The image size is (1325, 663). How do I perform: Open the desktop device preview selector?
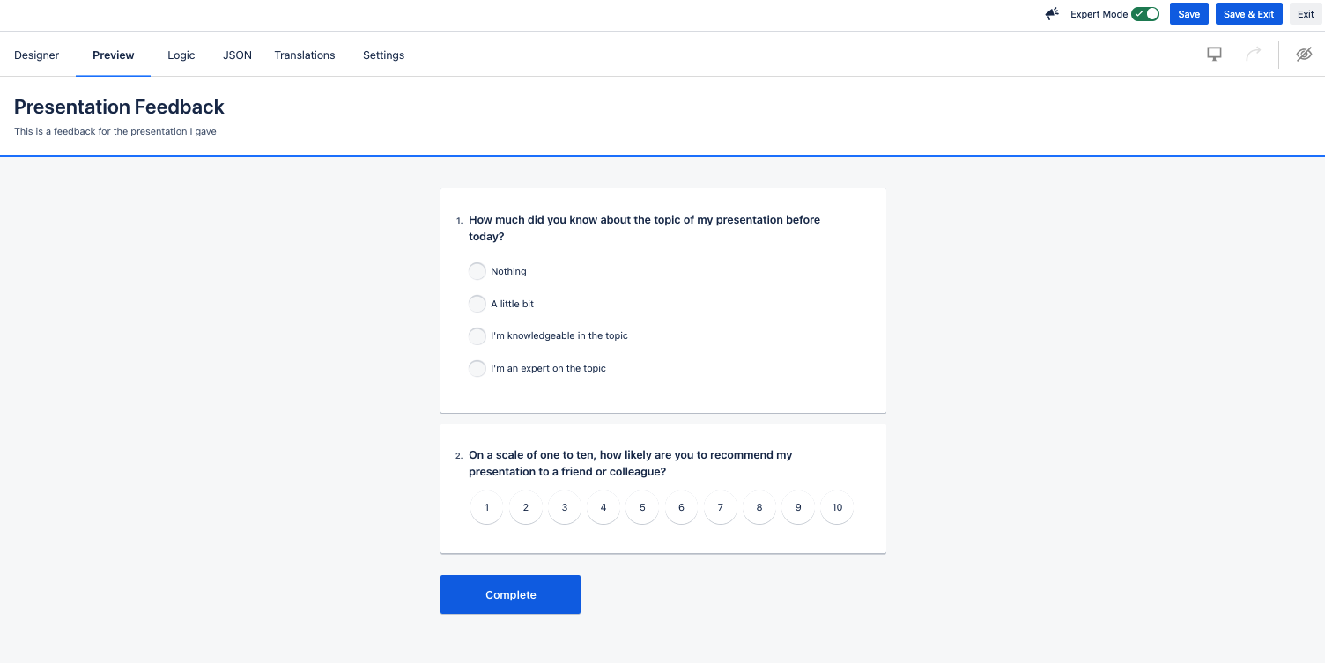click(x=1214, y=55)
